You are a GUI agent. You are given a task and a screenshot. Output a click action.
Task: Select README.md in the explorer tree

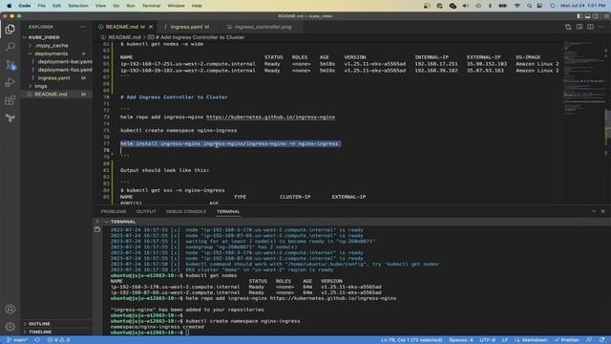(51, 95)
